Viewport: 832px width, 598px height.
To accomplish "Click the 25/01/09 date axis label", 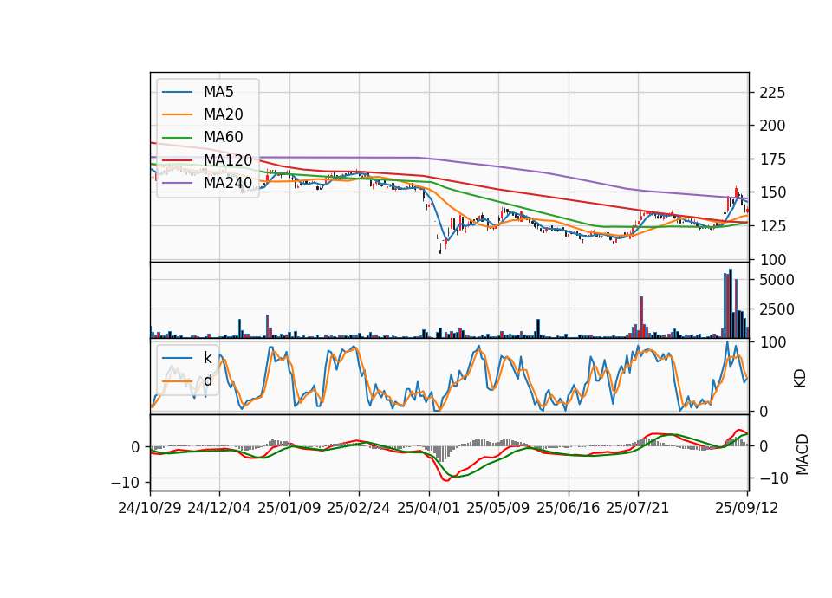I will point(289,508).
